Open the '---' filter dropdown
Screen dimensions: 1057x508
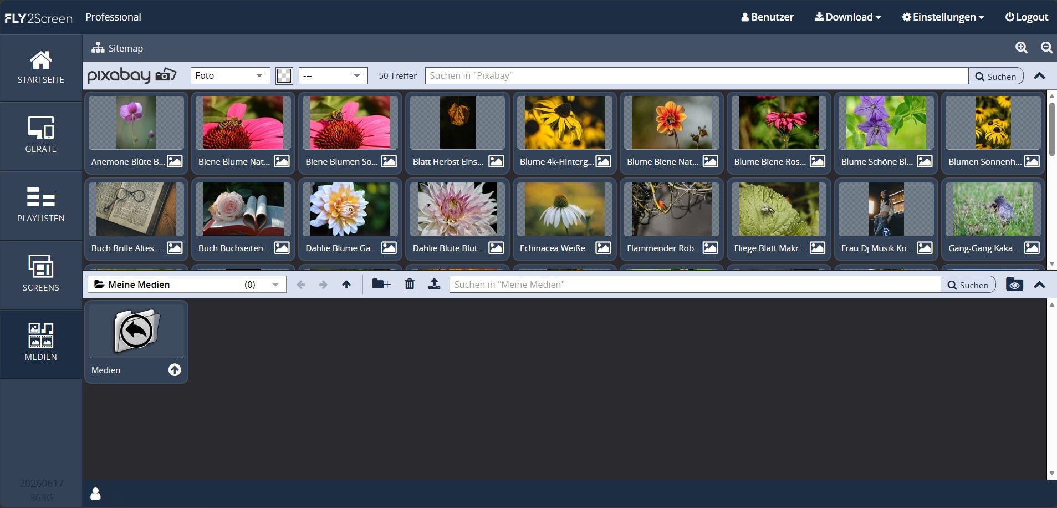333,75
